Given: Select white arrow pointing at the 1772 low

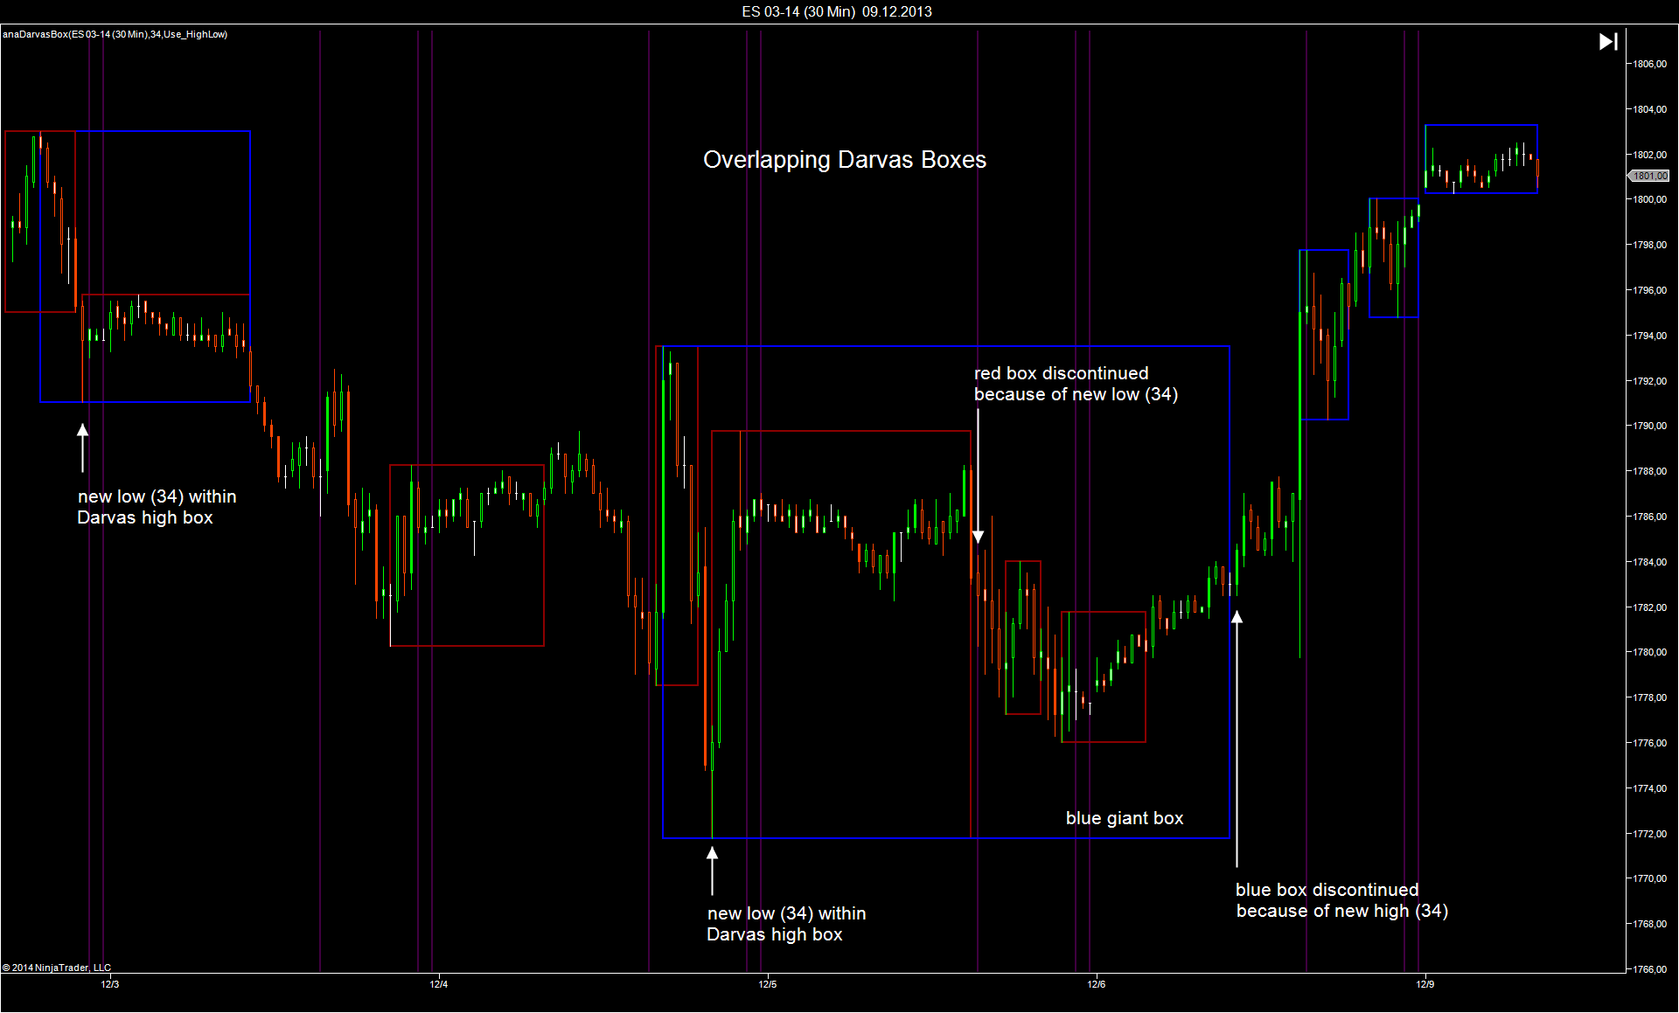Looking at the screenshot, I should (712, 870).
